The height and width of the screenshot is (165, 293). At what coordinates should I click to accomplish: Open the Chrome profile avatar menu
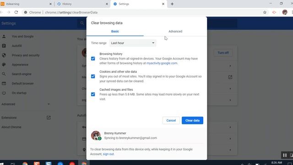pyautogui.click(x=285, y=12)
